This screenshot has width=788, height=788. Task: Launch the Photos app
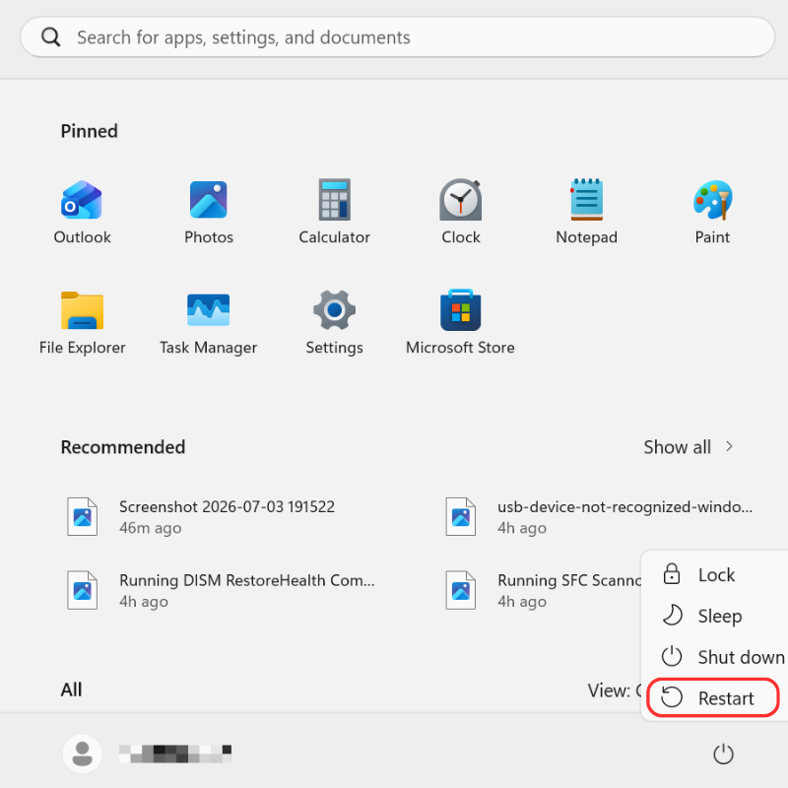209,212
